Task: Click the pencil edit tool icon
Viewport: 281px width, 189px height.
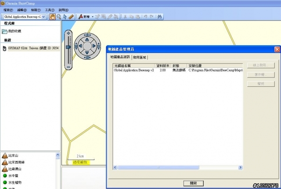Action: coord(97,17)
